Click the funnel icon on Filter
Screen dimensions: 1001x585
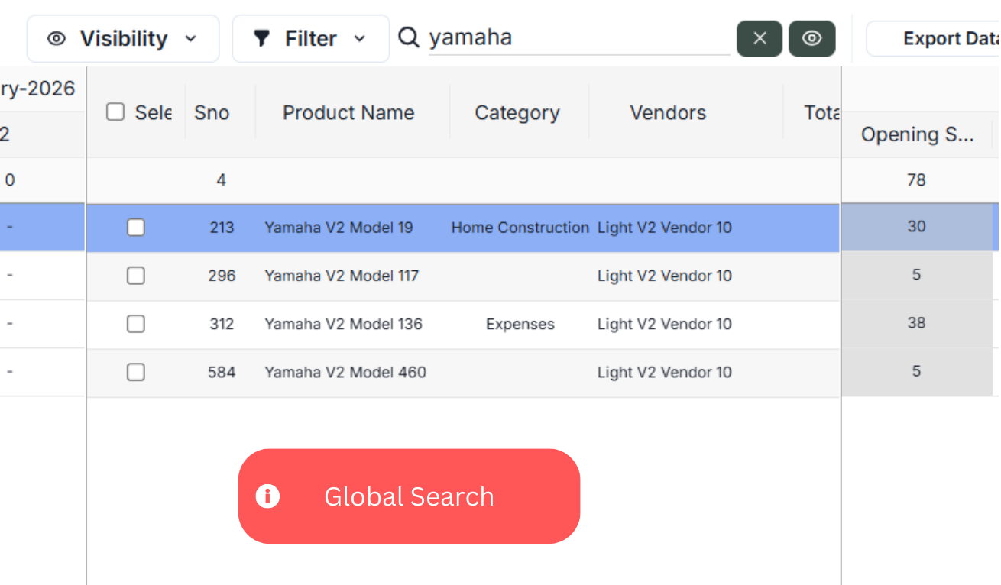tap(262, 38)
